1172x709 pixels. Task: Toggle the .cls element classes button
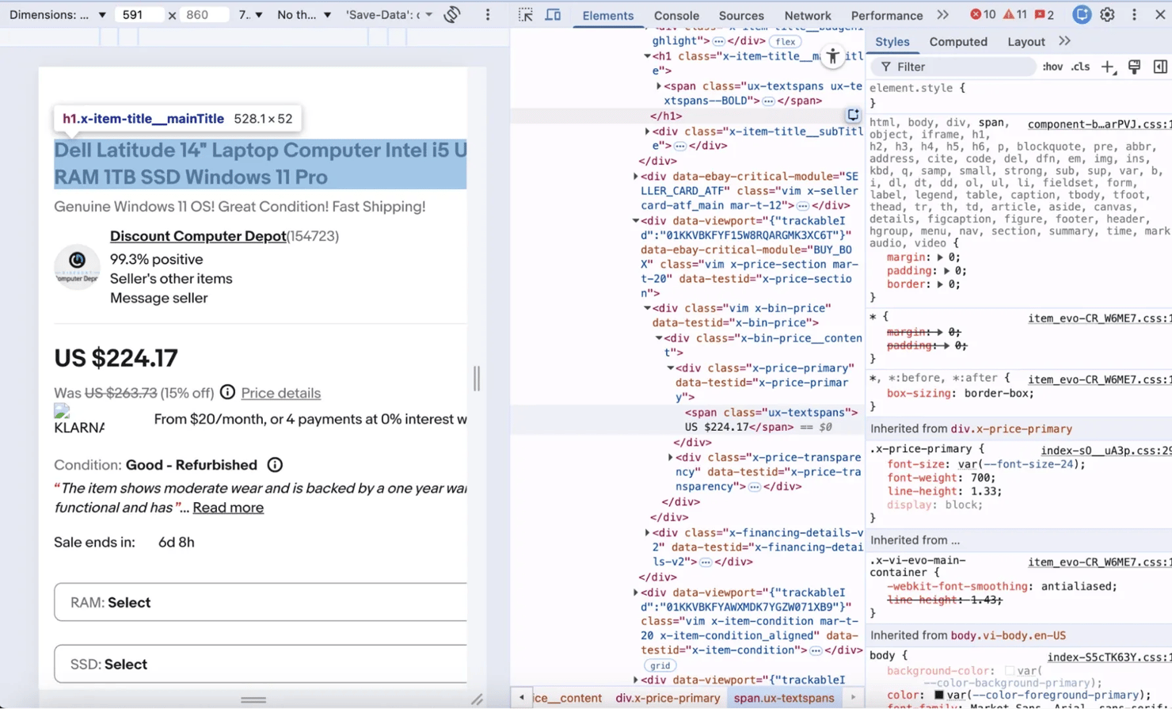[x=1080, y=67]
